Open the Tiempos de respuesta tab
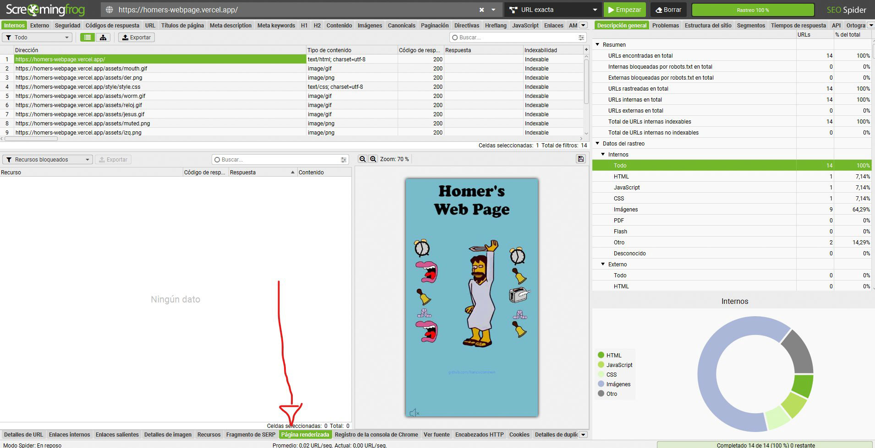 (798, 25)
